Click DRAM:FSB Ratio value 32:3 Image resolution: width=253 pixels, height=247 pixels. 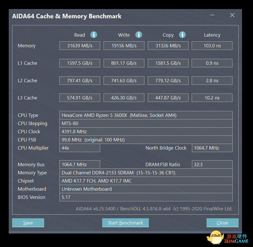pyautogui.click(x=212, y=164)
